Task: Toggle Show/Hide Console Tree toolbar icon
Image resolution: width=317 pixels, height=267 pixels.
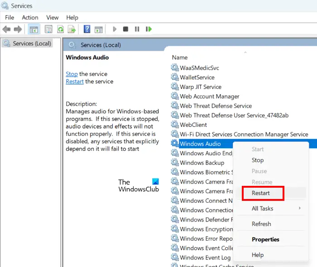Action: point(34,29)
